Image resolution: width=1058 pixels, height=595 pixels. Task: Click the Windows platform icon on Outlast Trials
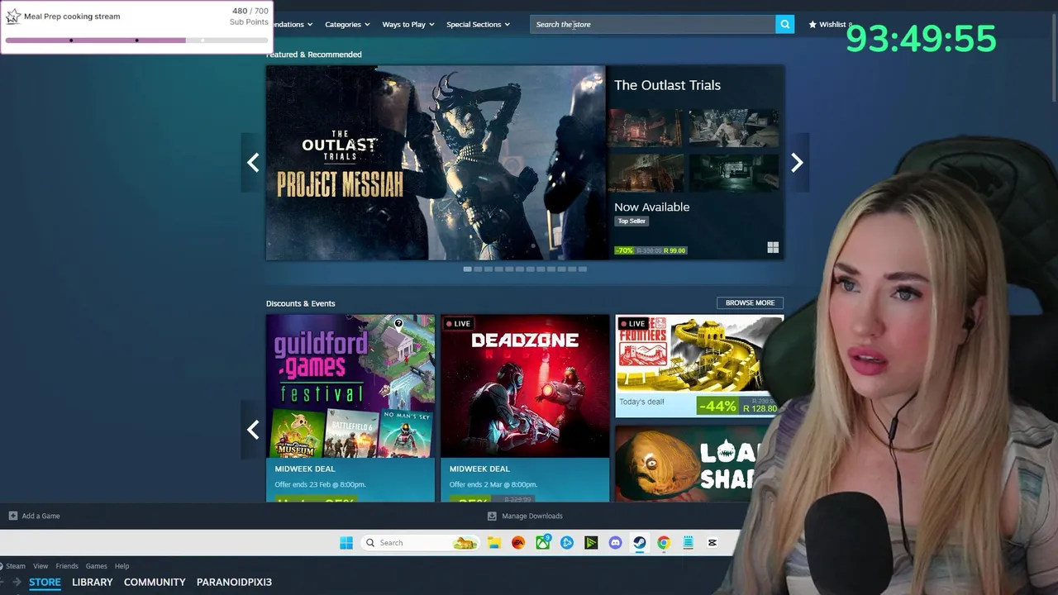773,247
